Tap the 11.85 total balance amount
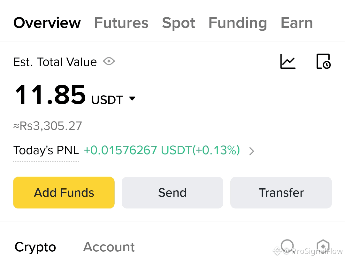 point(50,95)
